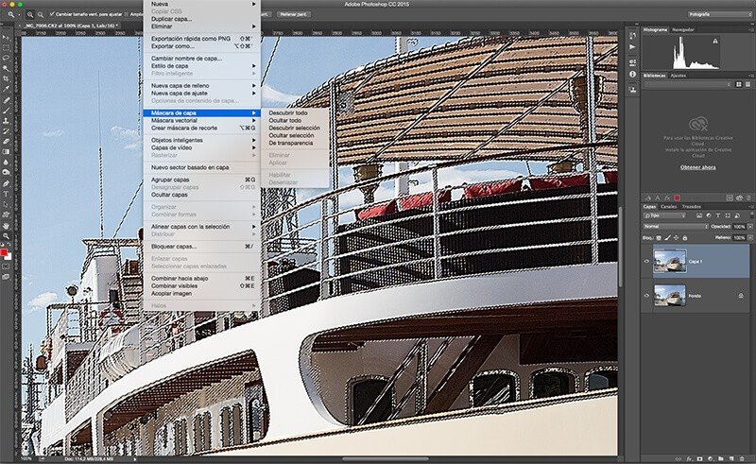Select the Magic Wand tool
The height and width of the screenshot is (464, 756).
point(7,68)
